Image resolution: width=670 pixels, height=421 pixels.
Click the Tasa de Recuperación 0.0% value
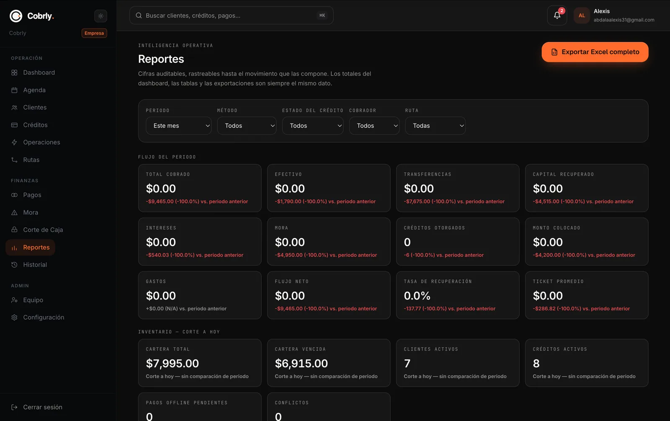(x=417, y=296)
